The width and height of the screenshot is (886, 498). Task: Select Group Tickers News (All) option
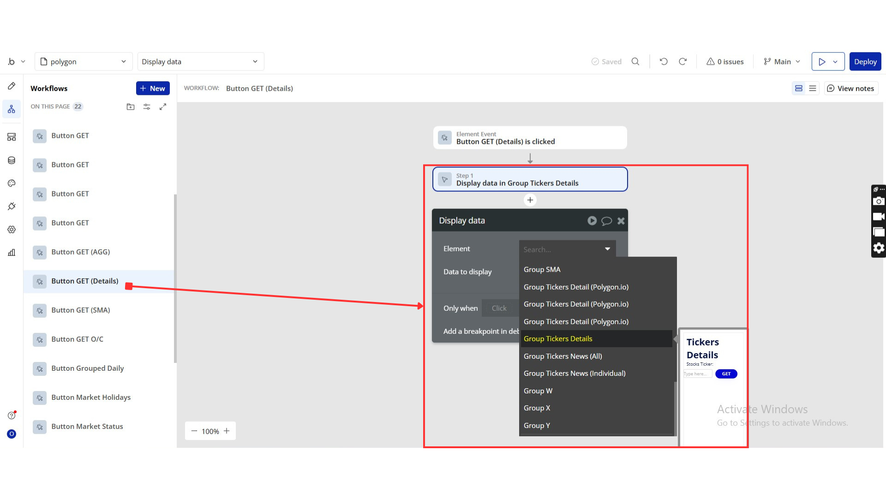coord(563,356)
